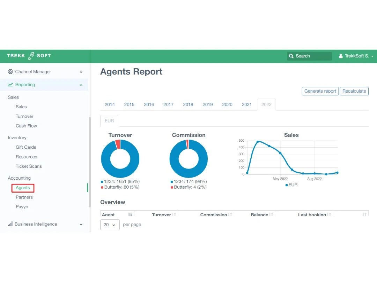
Task: Click the search magnifier icon
Action: point(291,56)
